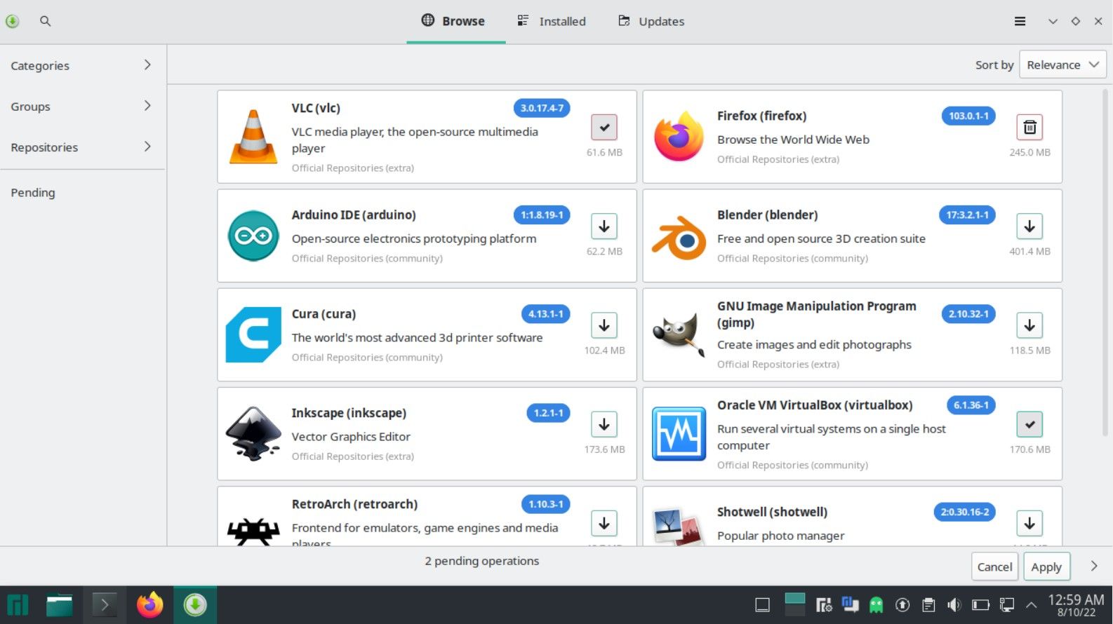
Task: Click the battery tray icon
Action: click(x=980, y=605)
